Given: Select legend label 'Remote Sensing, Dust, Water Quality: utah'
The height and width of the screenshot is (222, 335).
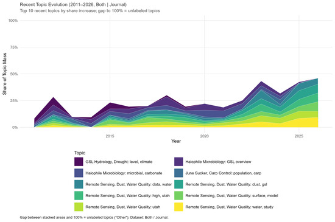Looking at the screenshot, I should (x=123, y=207).
